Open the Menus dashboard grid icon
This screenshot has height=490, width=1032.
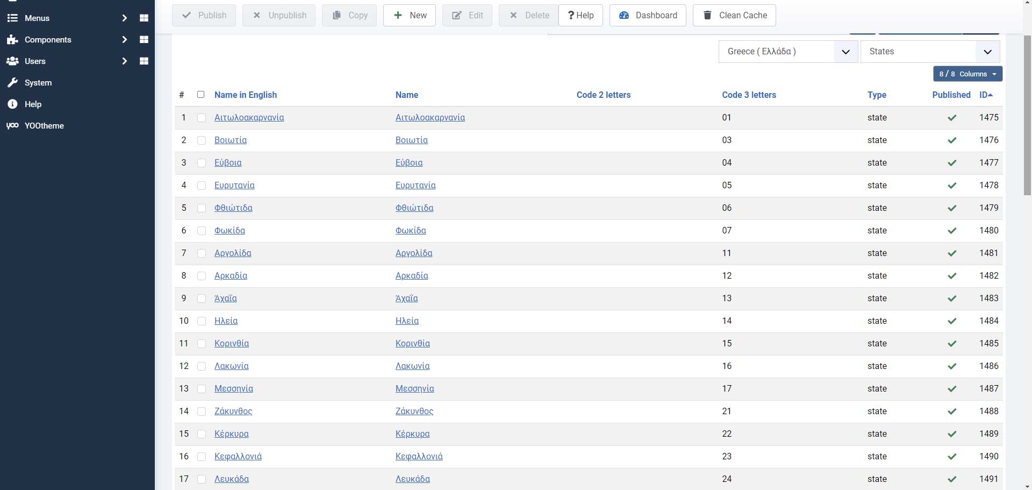point(144,18)
